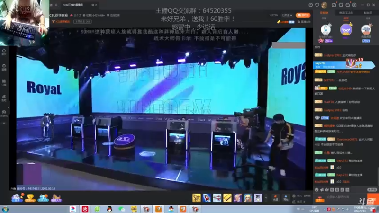Open the Windows Start button
Image resolution: width=379 pixels, height=213 pixels.
(5, 209)
